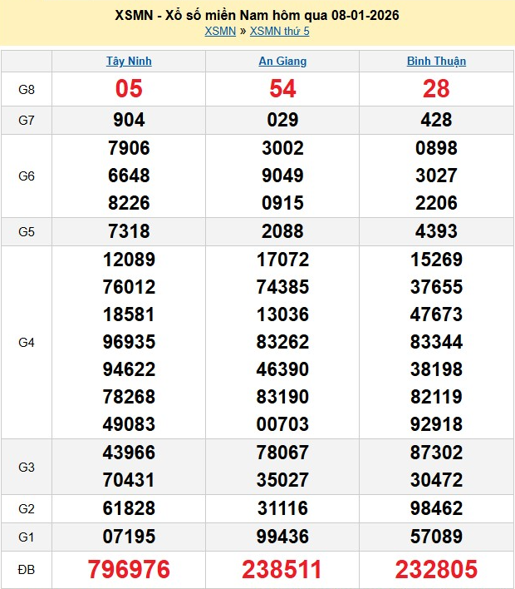Screen dimensions: 515x589
Task: Select G1 result 07195 for Tây Ninh
Action: pyautogui.click(x=129, y=534)
